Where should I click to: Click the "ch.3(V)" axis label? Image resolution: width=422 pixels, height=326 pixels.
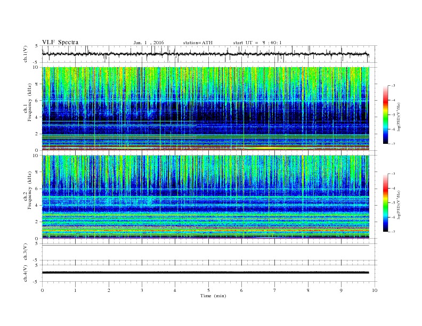coord(26,252)
